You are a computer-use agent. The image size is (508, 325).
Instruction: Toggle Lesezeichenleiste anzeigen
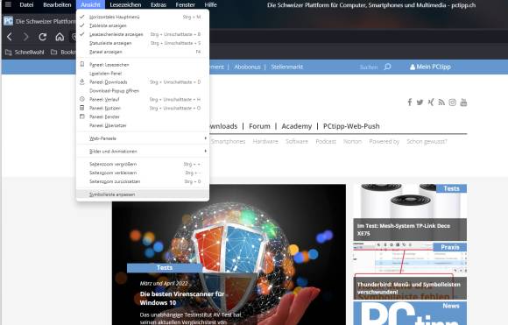(143, 34)
